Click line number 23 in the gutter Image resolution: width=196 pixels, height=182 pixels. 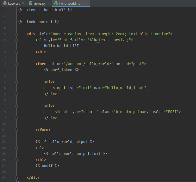click(4, 142)
